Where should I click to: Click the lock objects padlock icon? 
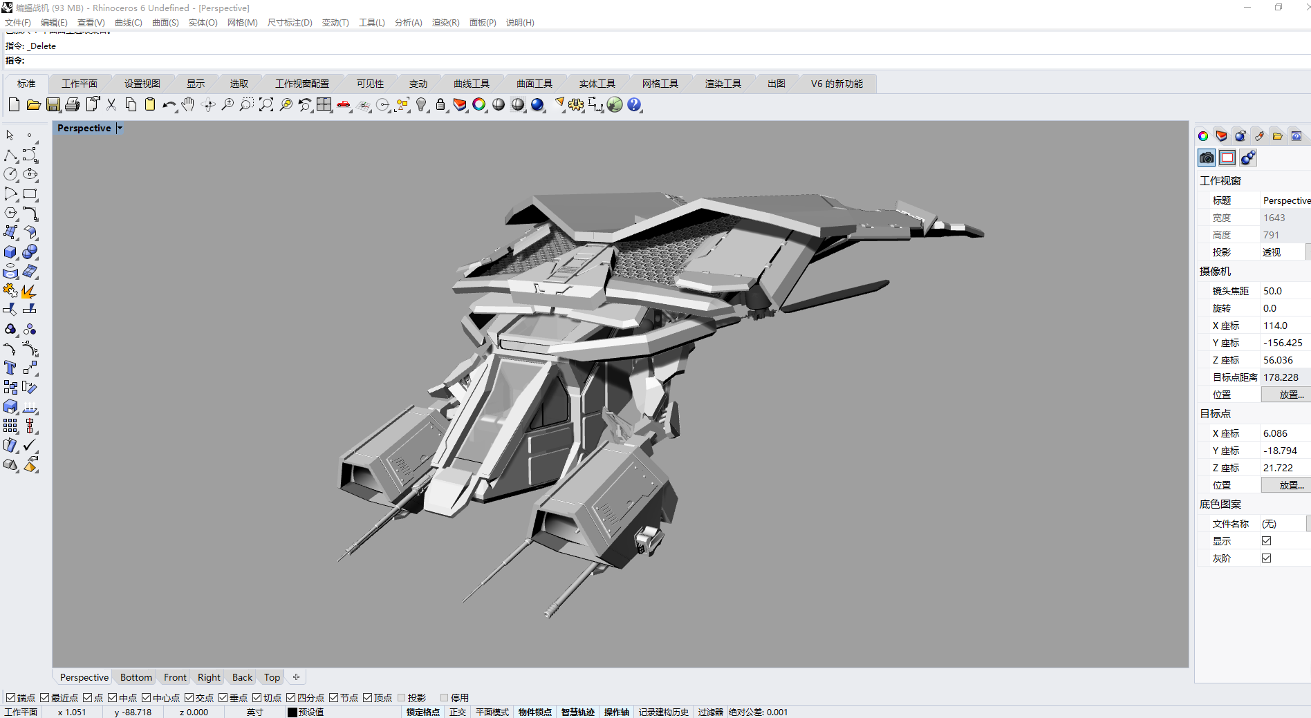point(440,104)
